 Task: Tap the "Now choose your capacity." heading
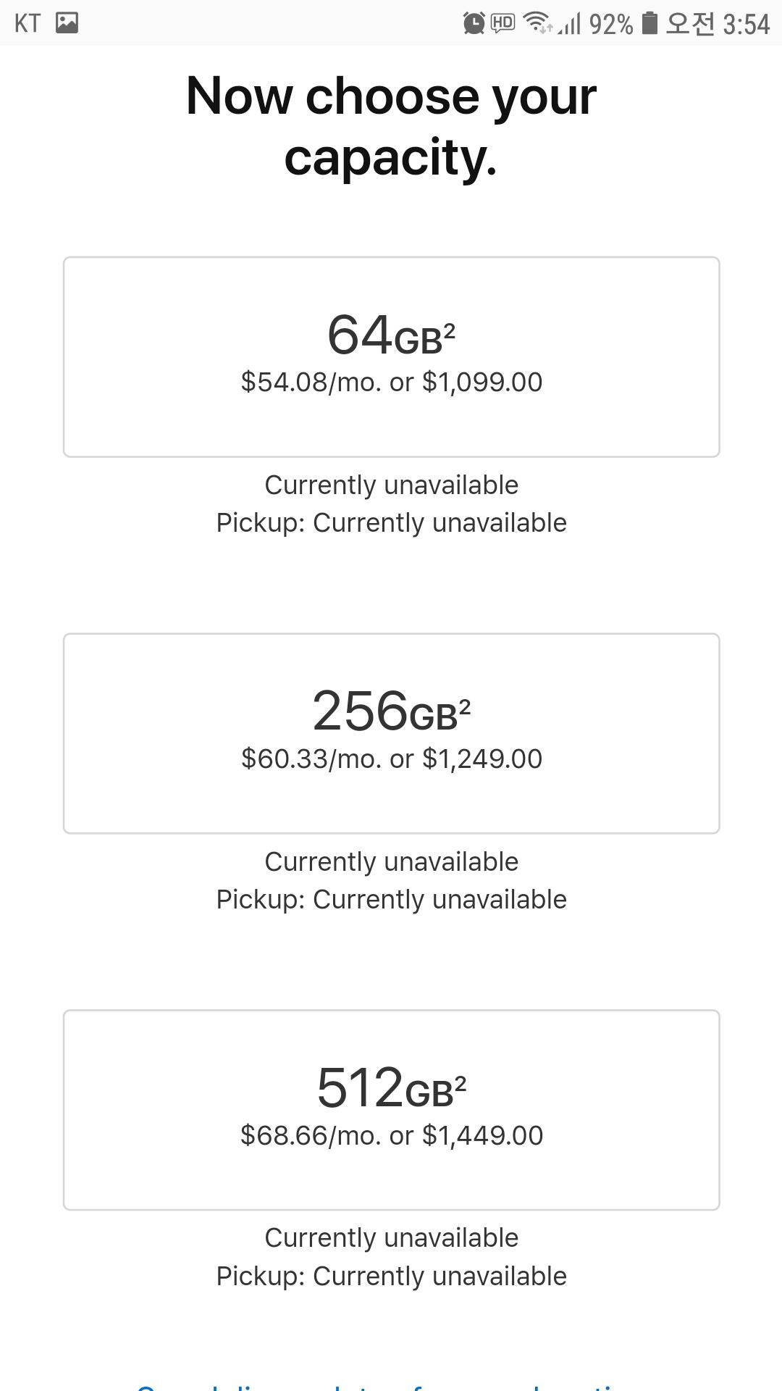point(391,125)
